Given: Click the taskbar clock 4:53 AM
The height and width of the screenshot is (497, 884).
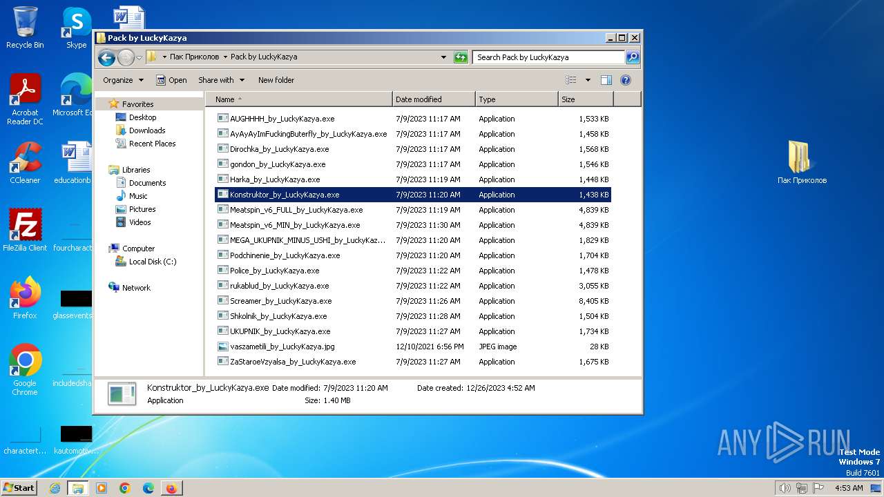Looking at the screenshot, I should click(x=849, y=488).
